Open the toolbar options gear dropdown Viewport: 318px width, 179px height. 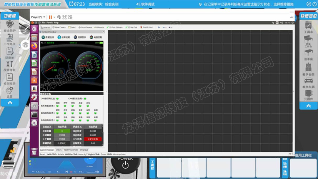(170, 27)
